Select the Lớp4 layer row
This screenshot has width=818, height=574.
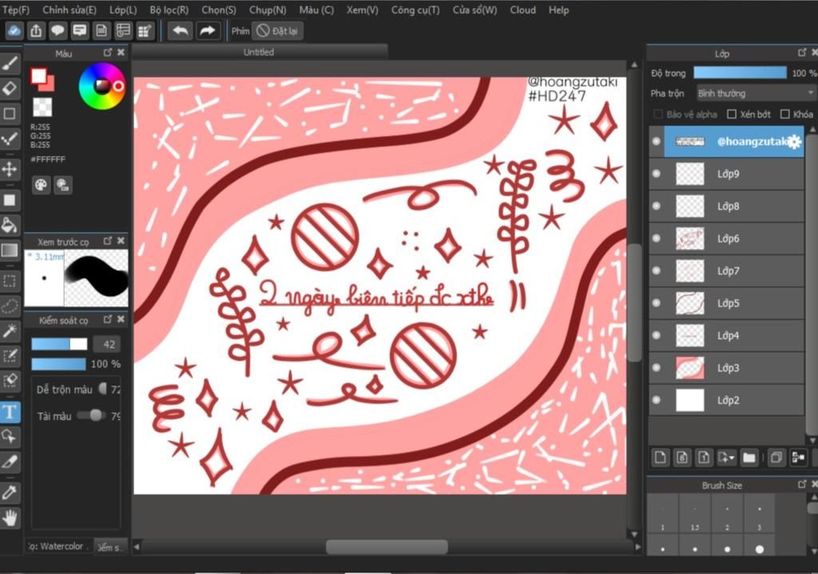click(x=726, y=335)
